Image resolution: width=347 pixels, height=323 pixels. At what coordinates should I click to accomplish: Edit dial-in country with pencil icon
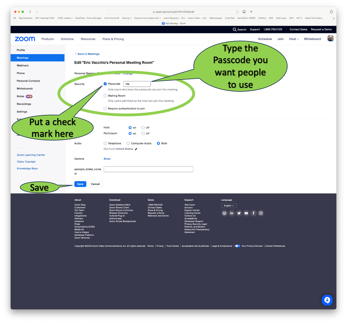136,149
